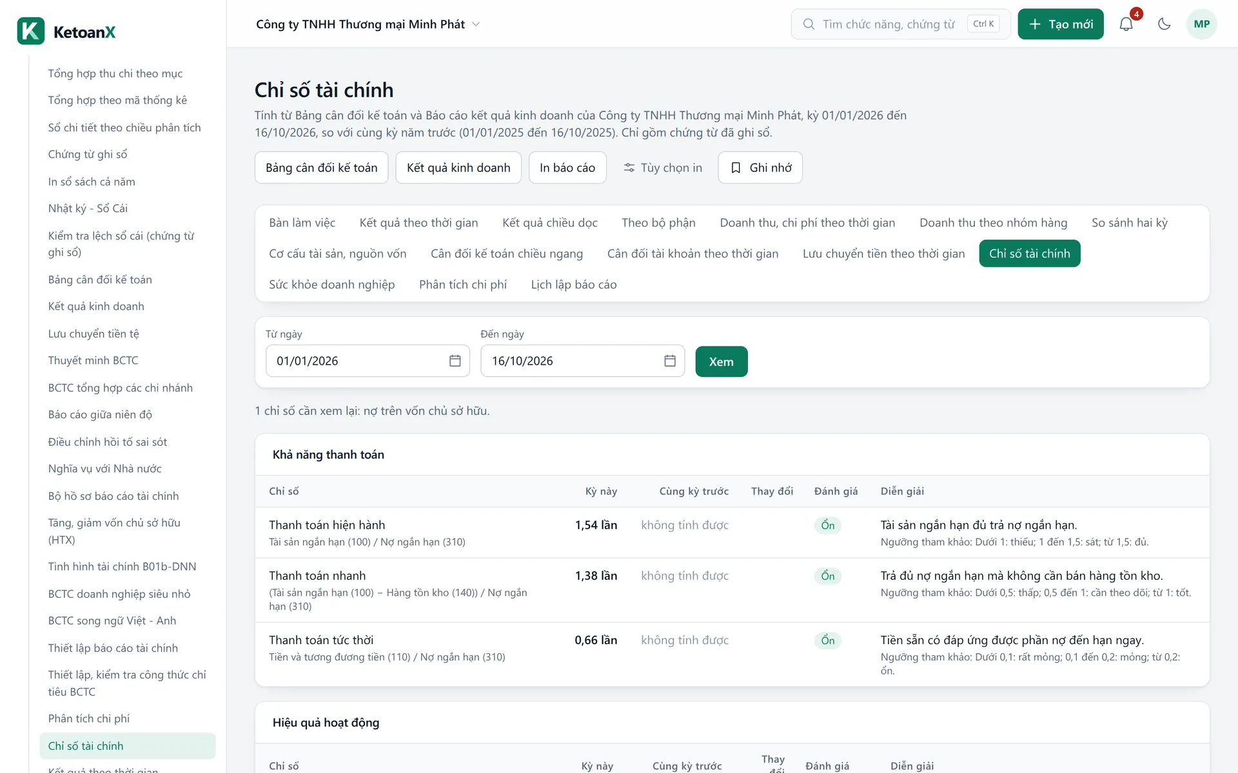1238x773 pixels.
Task: Click the bookmark icon in Ghi nhớ
Action: (736, 168)
